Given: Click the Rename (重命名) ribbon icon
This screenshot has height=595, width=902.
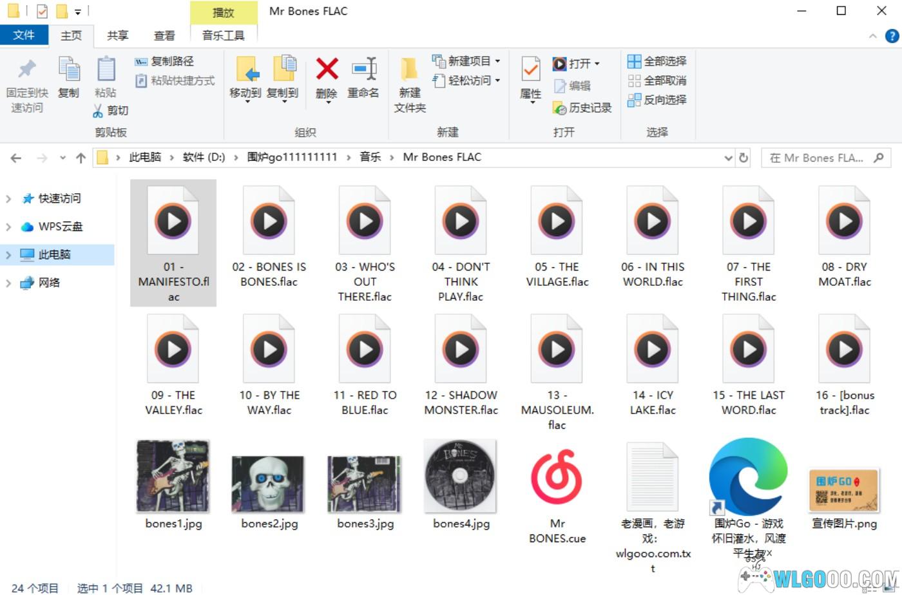Looking at the screenshot, I should (363, 70).
